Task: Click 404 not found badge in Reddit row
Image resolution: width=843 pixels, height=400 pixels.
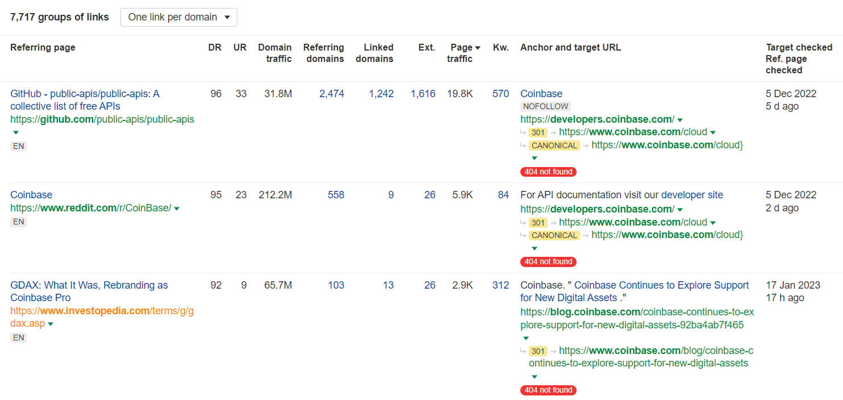Action: 548,262
